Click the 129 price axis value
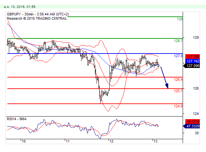 pyautogui.click(x=196, y=37)
